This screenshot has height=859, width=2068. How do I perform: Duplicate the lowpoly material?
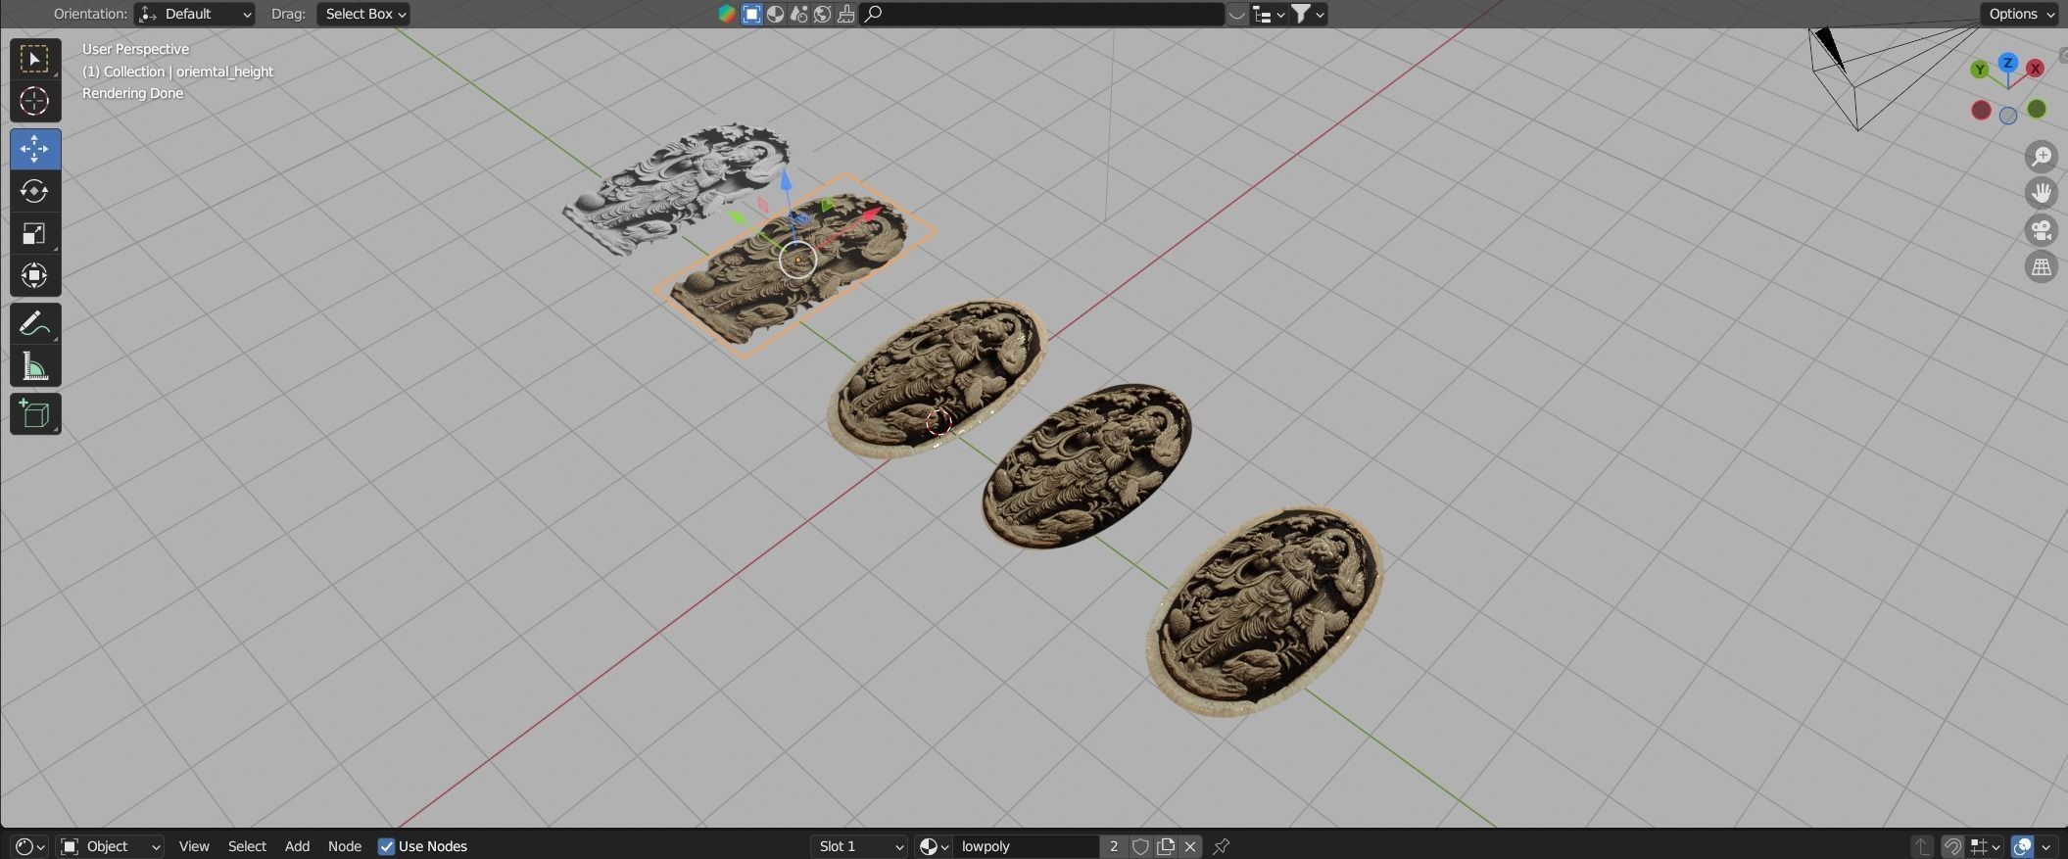(x=1166, y=846)
